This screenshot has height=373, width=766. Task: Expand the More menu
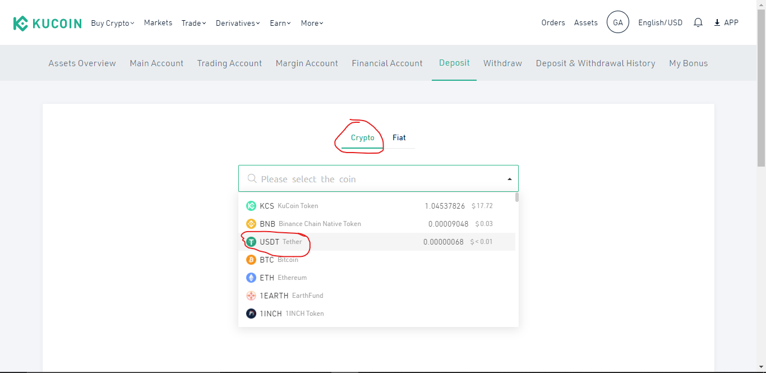pos(312,23)
